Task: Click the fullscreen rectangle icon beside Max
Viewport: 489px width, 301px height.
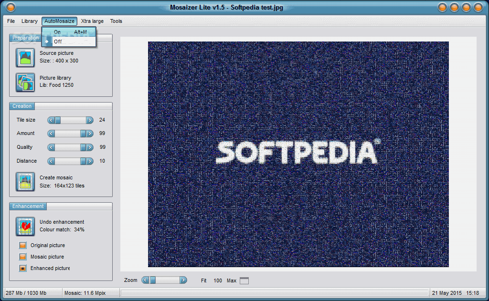Action: tap(244, 280)
